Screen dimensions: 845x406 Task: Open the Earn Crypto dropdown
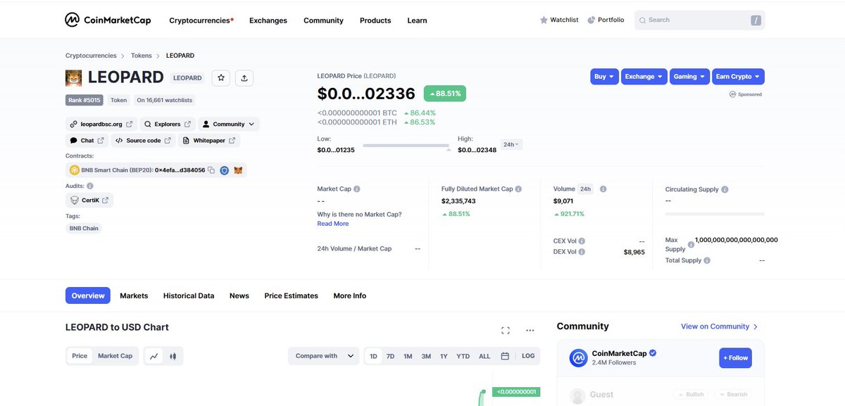pyautogui.click(x=738, y=77)
